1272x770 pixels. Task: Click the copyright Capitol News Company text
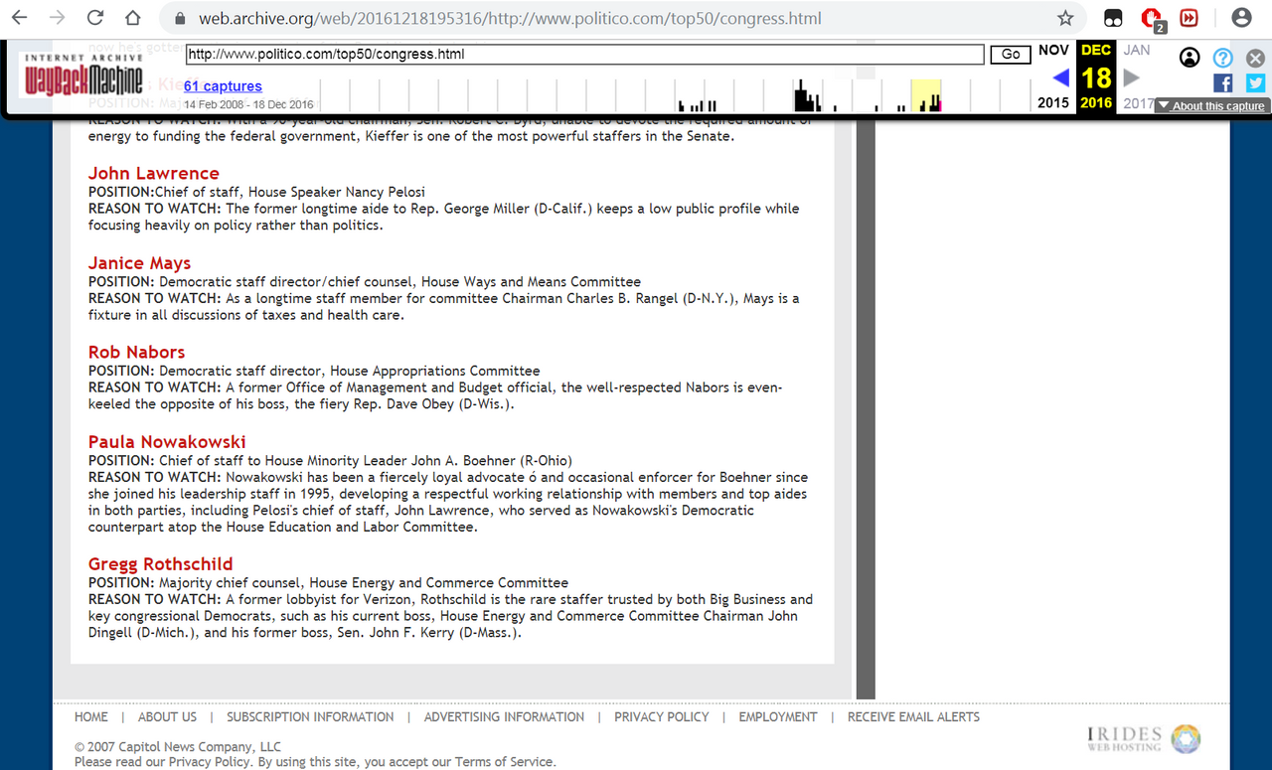pyautogui.click(x=178, y=746)
